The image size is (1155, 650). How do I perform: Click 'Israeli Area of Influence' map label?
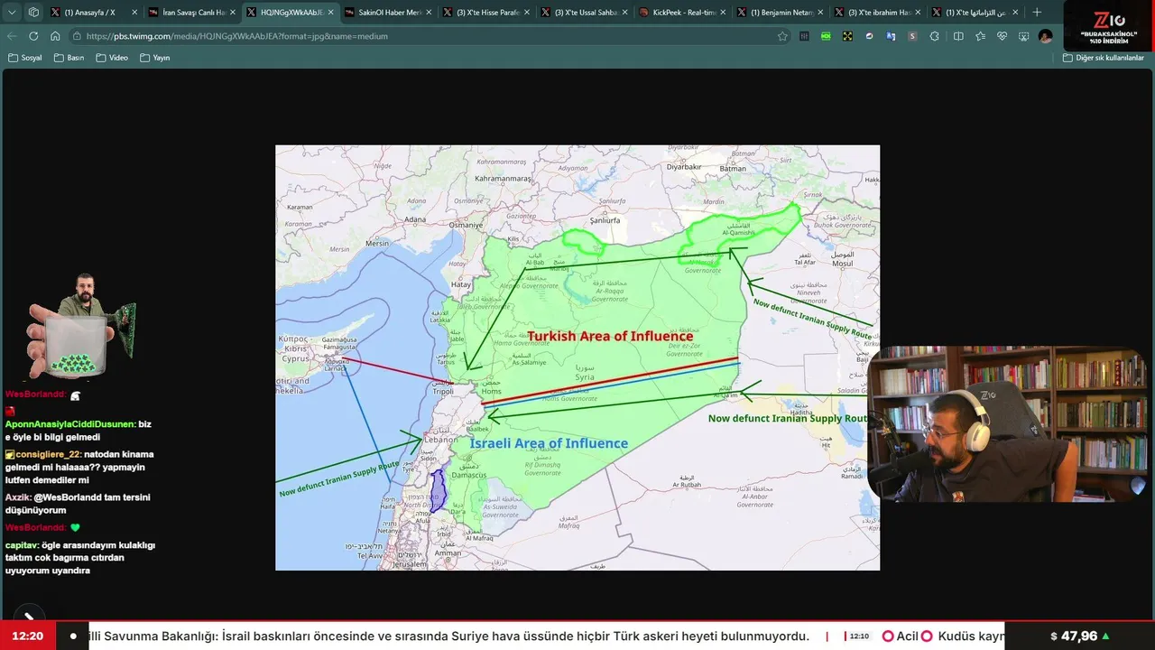point(549,443)
